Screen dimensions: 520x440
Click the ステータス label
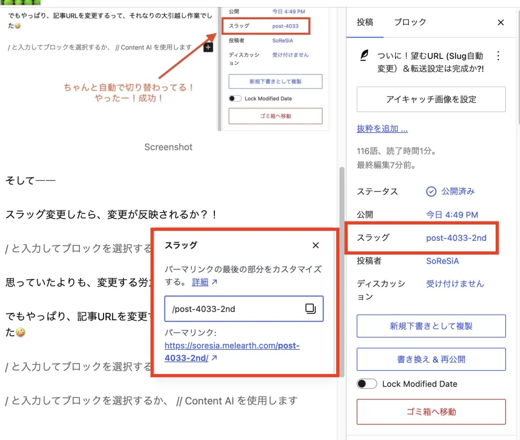coord(377,192)
